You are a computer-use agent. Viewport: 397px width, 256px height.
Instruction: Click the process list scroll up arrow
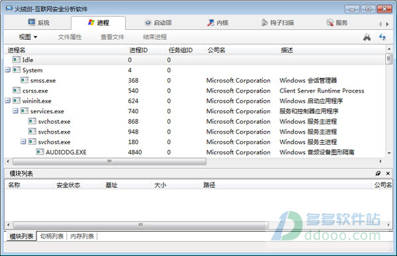click(389, 48)
